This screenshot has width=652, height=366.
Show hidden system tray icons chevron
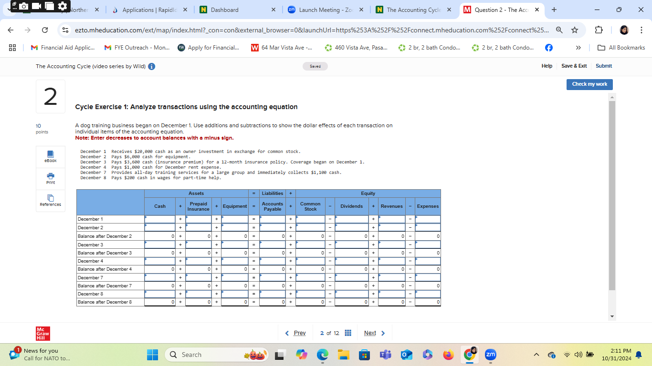(x=536, y=355)
